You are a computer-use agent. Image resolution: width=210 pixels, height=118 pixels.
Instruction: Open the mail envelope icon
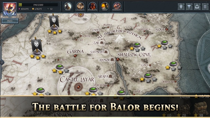point(197,6)
